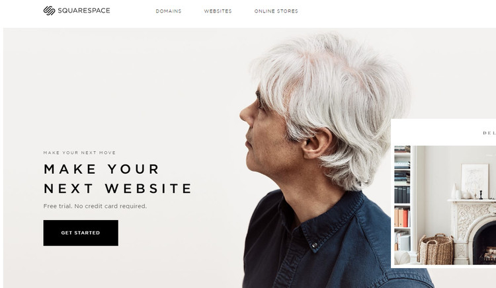Click the DEL template title text
The height and width of the screenshot is (288, 496).
(x=489, y=133)
